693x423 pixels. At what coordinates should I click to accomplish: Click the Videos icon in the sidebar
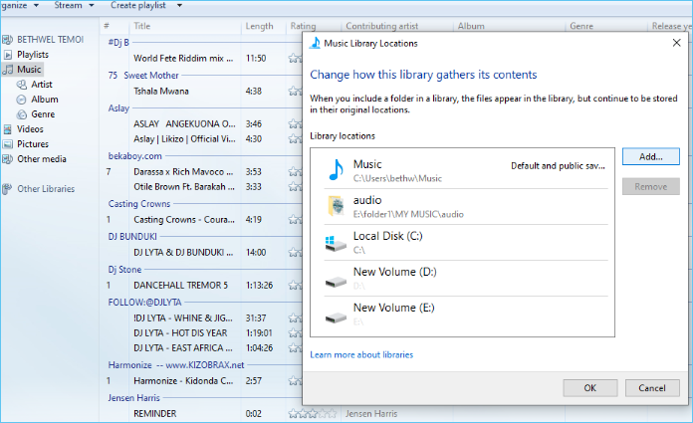pyautogui.click(x=9, y=129)
